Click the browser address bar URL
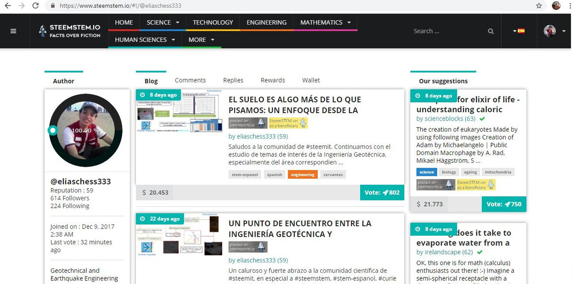Viewport: 574px width, 284px height. tap(120, 6)
